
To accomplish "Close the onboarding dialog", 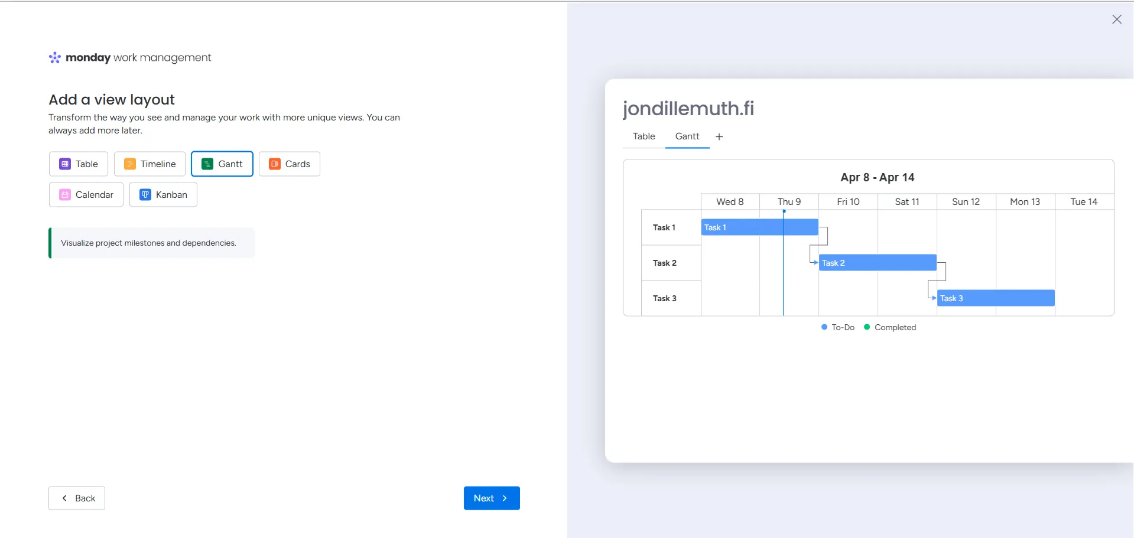I will coord(1117,19).
